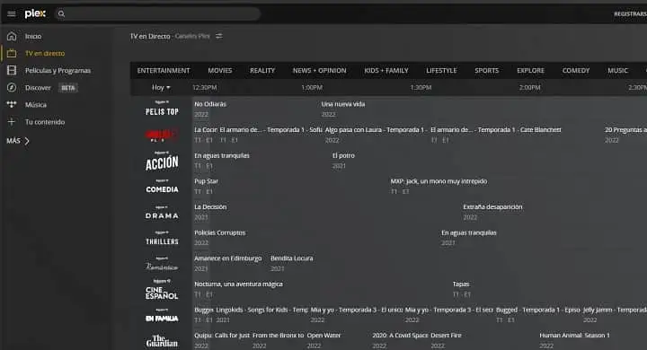Open the guide filter settings icon
Viewport: 647px width, 350px height.
tap(219, 36)
